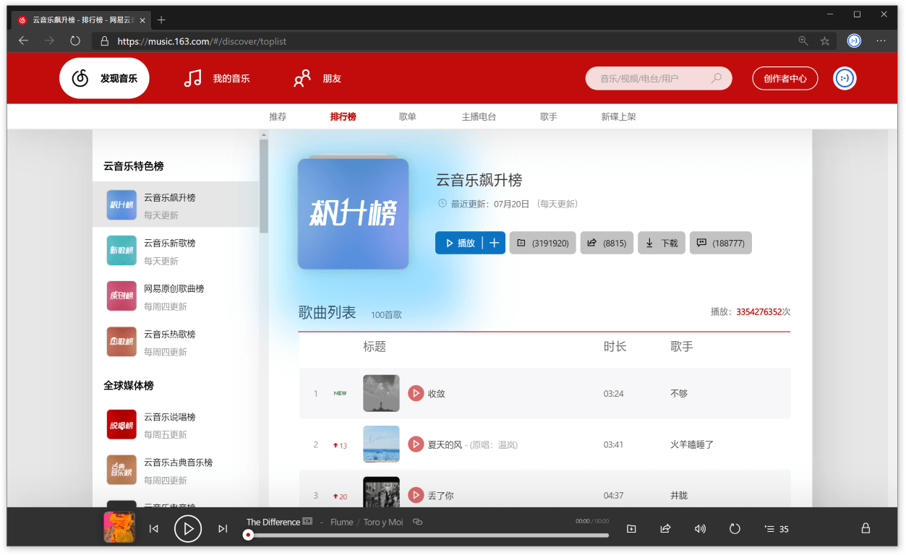This screenshot has height=555, width=906.
Task: Click the 下载 download button
Action: [x=662, y=244]
